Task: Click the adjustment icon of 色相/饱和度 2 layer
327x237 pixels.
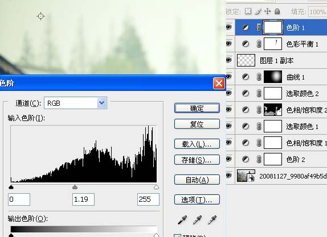Action: (x=246, y=110)
